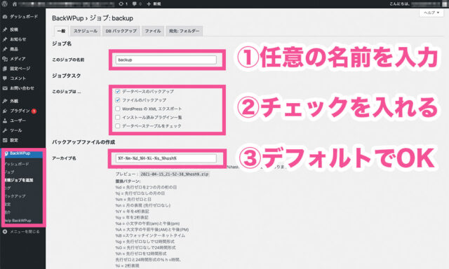The width and height of the screenshot is (449, 269).
Task: Click the ダッシュボード gauge icon at sidebar top
Action: click(5, 17)
